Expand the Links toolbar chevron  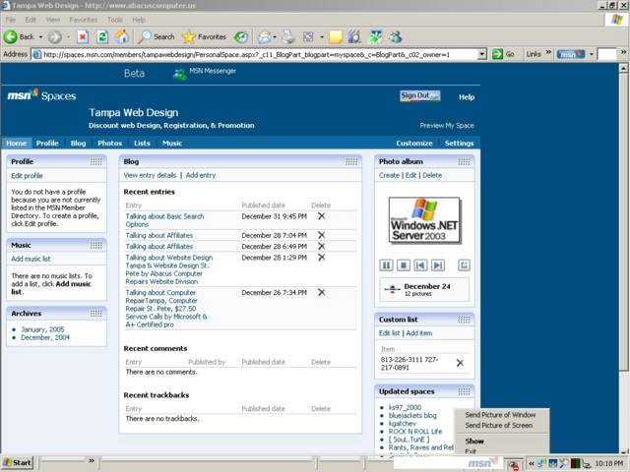(548, 52)
